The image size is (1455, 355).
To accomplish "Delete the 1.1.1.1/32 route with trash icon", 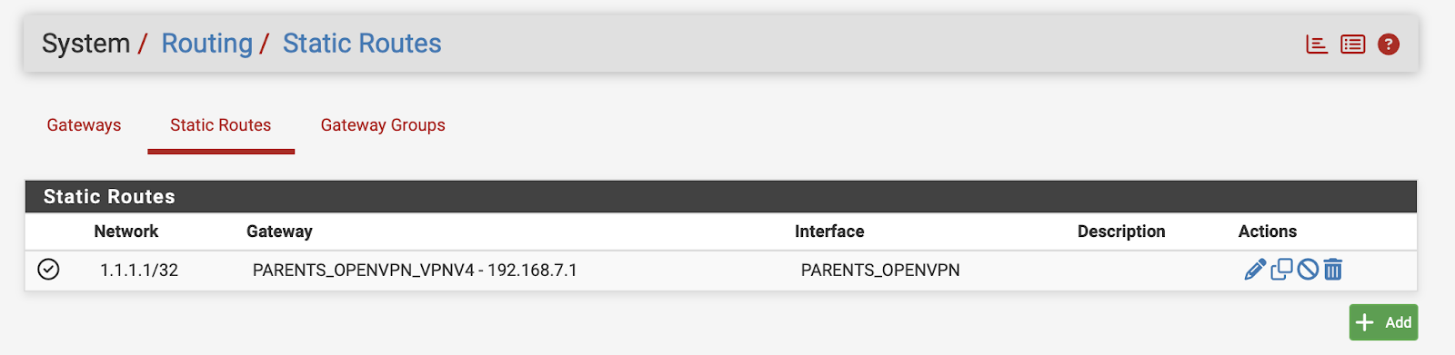I will tap(1333, 270).
